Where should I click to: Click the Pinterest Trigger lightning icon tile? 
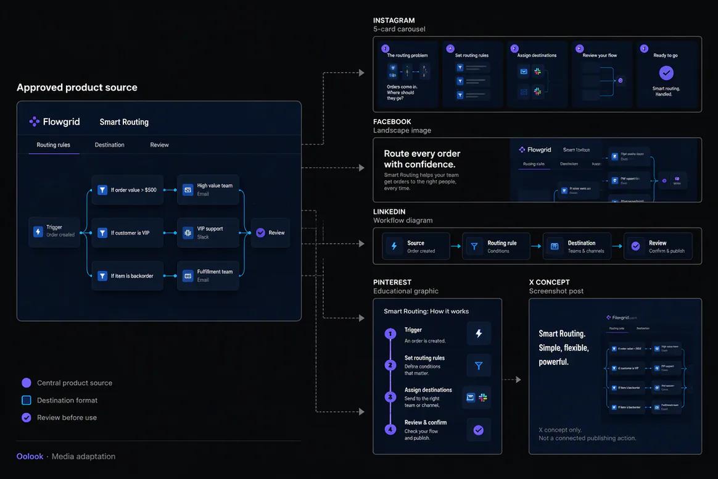point(479,333)
